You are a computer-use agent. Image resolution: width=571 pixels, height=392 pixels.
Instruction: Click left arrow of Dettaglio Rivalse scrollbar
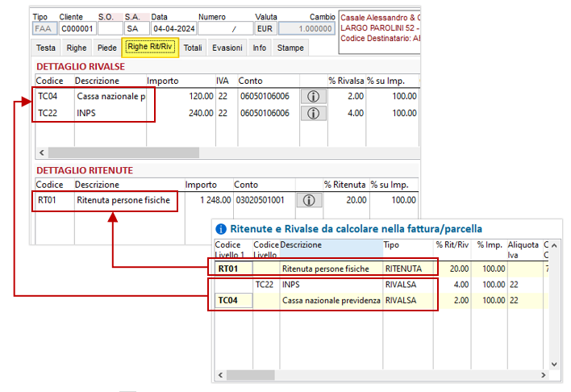[42, 152]
